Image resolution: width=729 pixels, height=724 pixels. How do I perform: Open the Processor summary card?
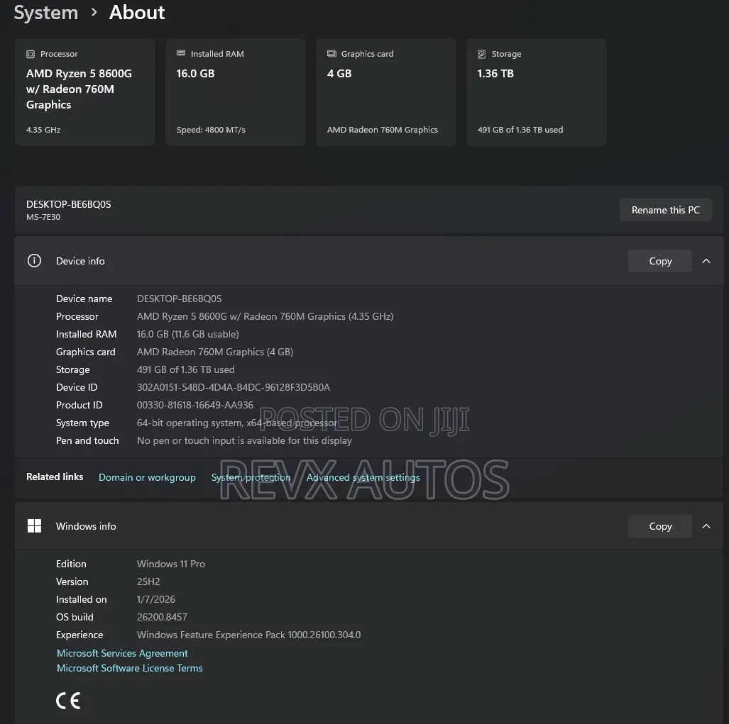click(x=85, y=92)
